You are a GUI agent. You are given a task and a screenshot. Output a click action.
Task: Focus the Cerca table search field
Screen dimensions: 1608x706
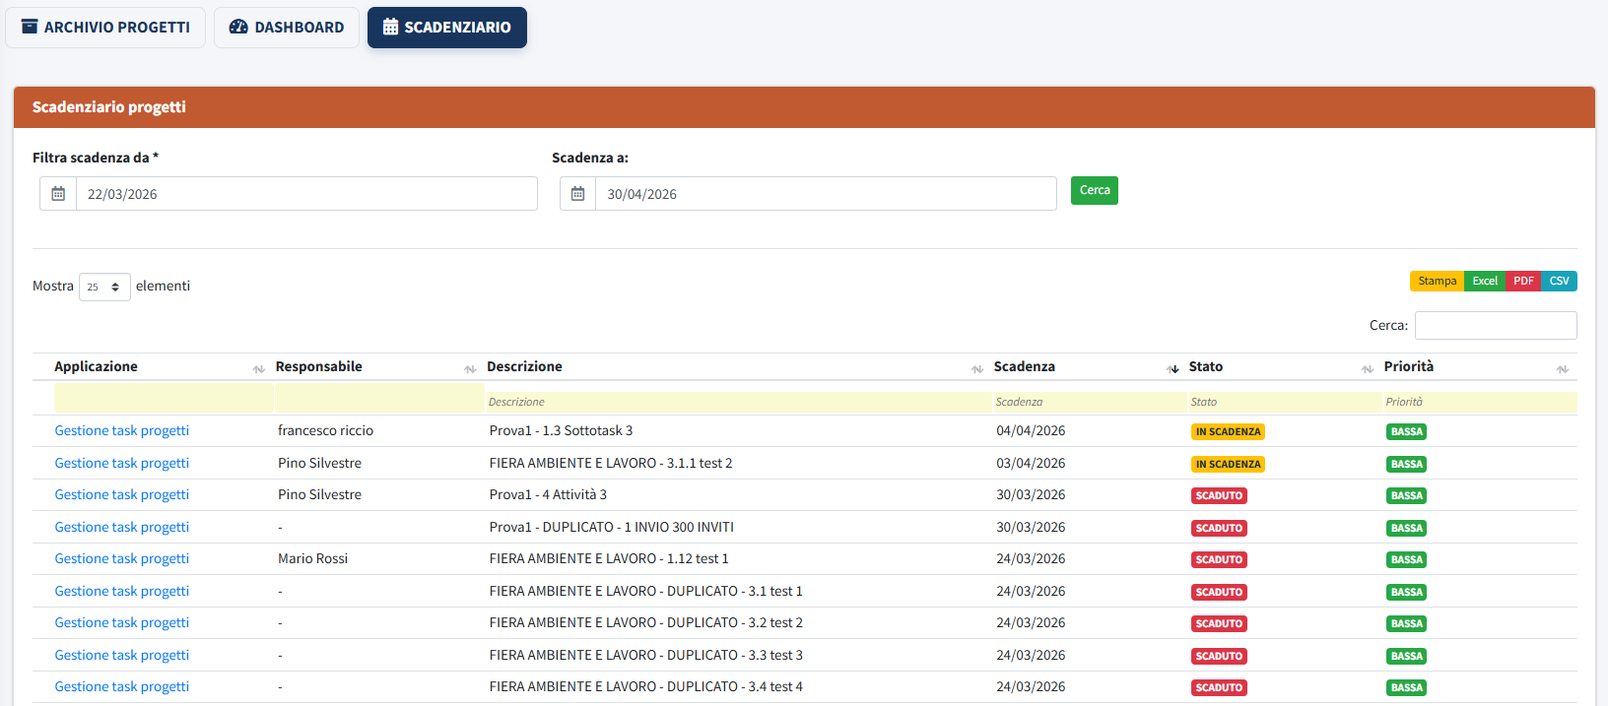(x=1495, y=326)
